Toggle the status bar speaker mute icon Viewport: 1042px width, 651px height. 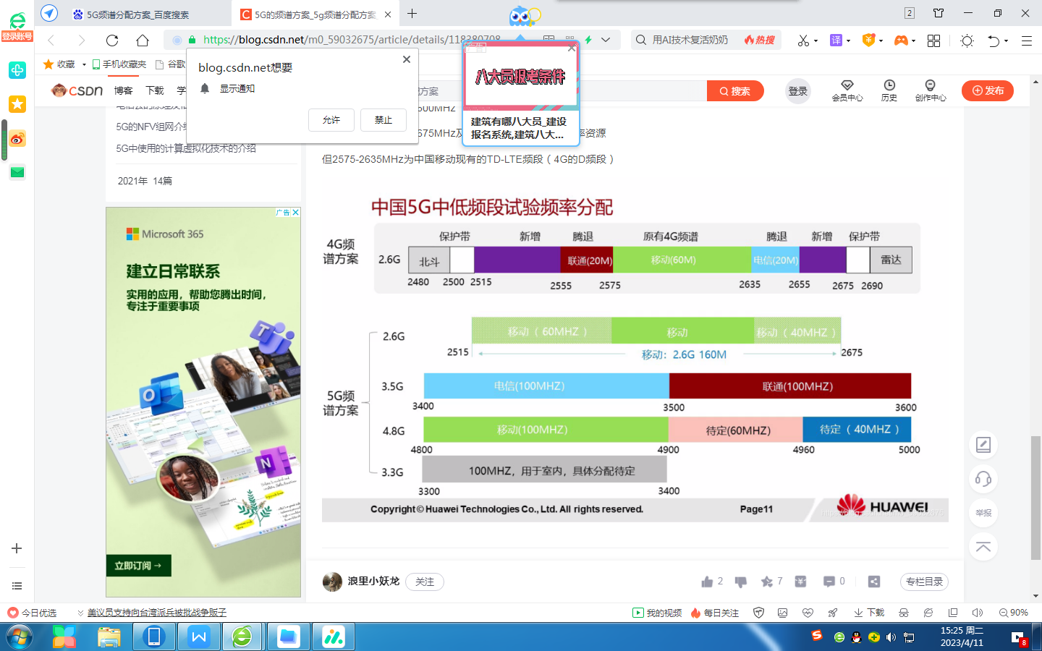(x=978, y=613)
